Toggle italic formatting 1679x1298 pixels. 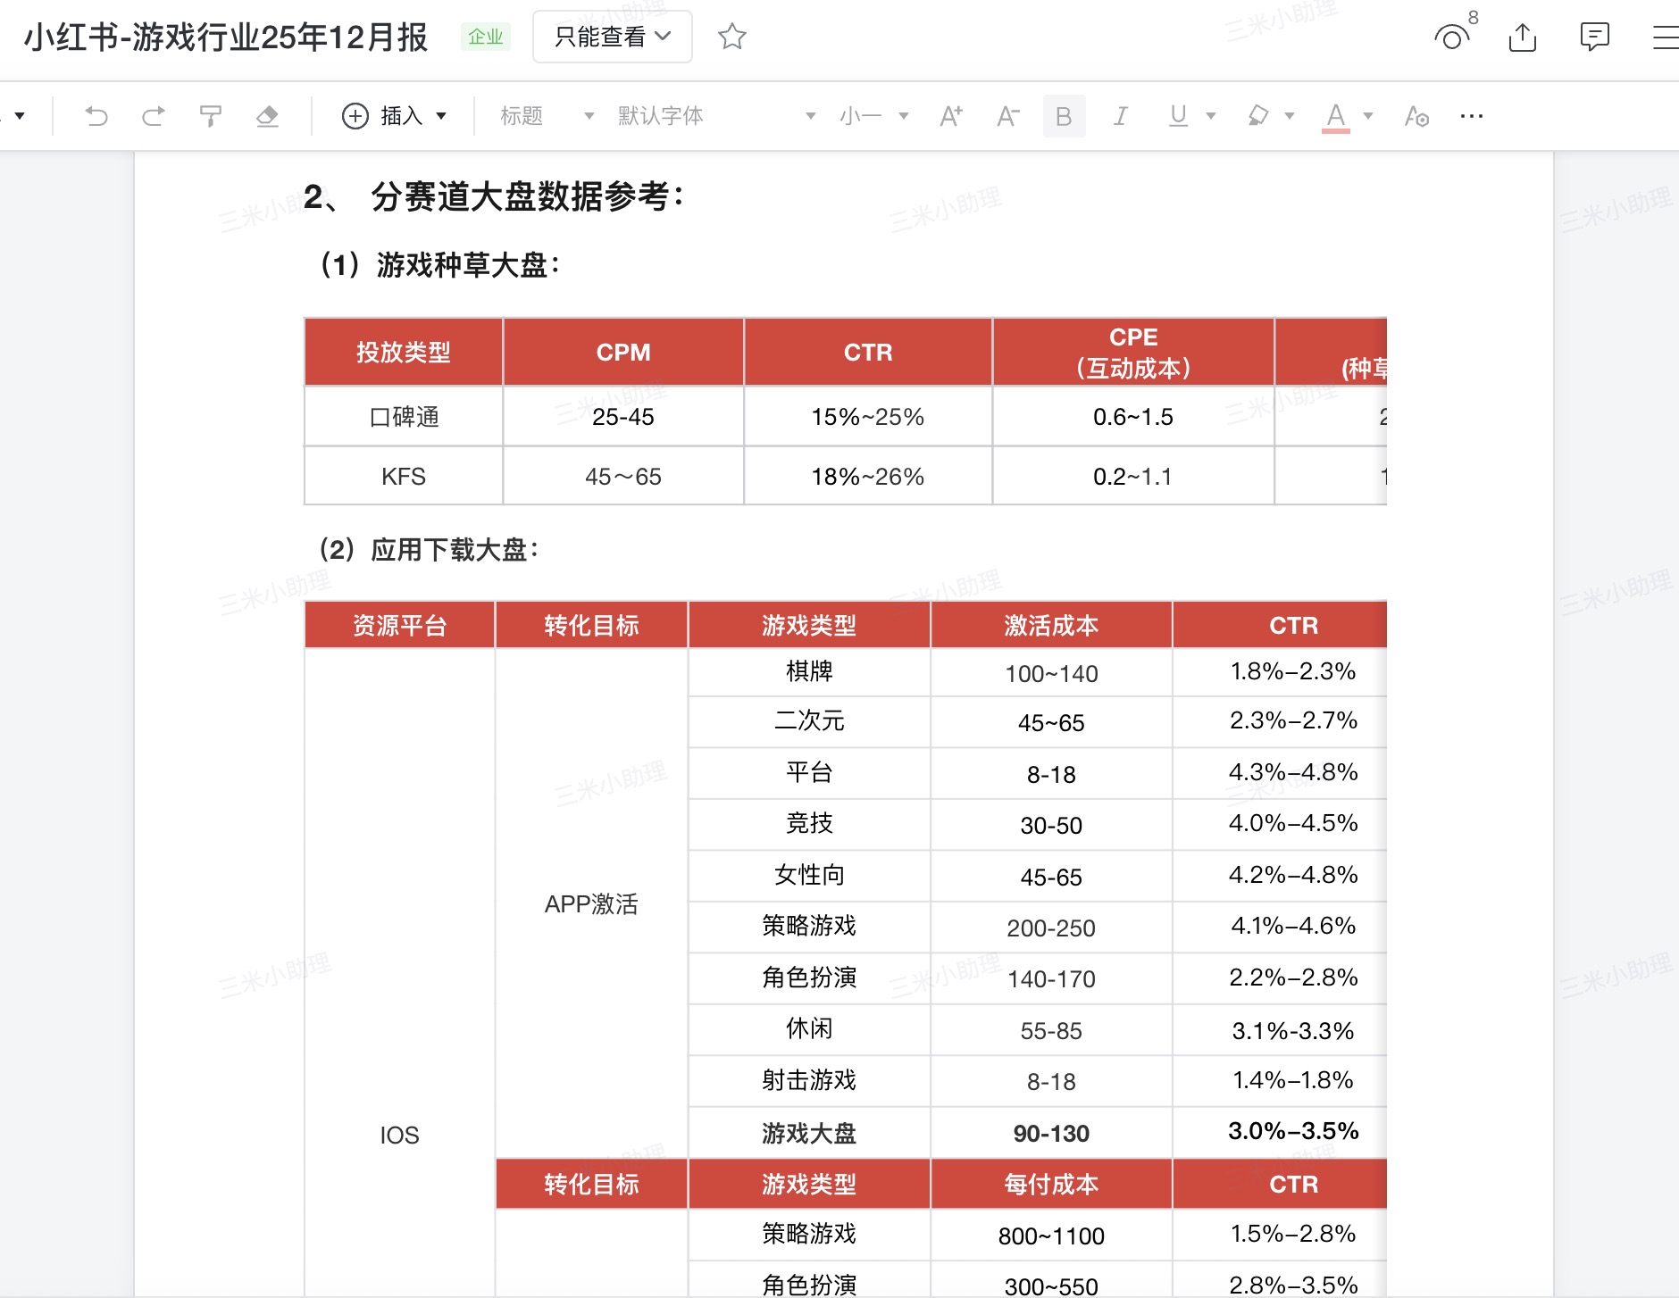pyautogui.click(x=1121, y=115)
